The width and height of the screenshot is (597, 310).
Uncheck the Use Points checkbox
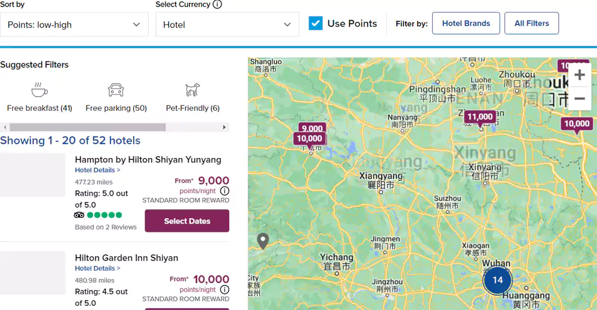(x=316, y=24)
